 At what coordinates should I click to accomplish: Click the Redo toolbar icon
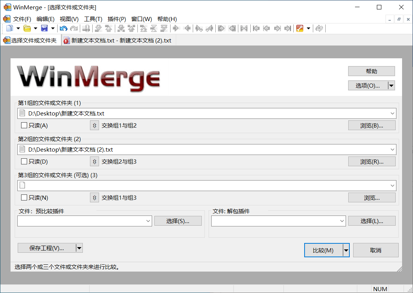pos(74,28)
